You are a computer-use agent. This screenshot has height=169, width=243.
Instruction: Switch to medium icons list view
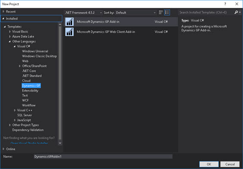pyautogui.click(x=167, y=13)
